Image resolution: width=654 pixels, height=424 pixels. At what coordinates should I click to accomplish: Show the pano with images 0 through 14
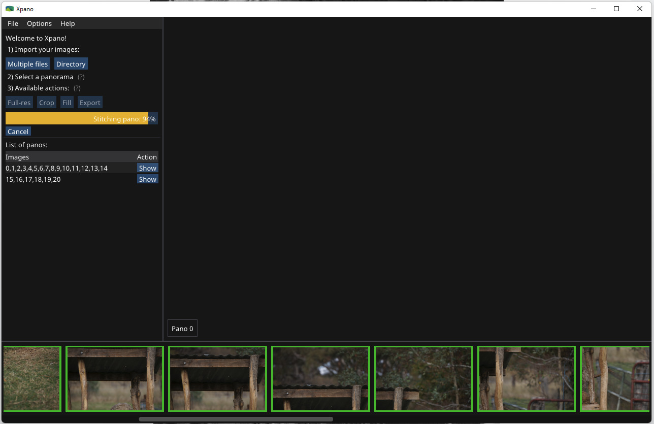tap(147, 168)
